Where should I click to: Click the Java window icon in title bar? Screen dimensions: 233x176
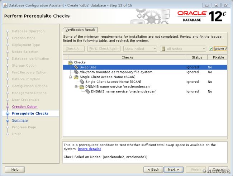click(x=5, y=5)
